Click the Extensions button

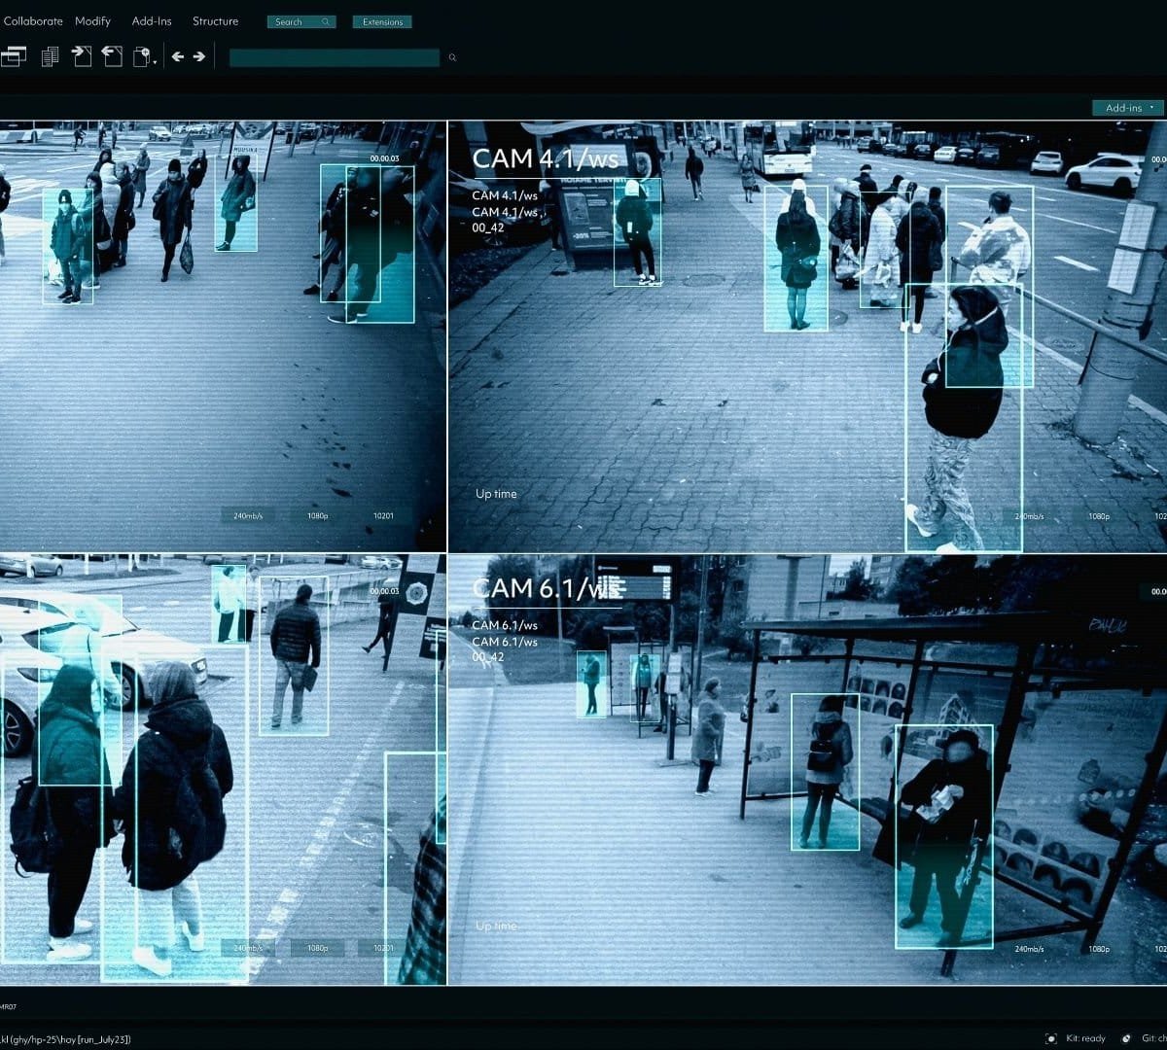point(382,22)
